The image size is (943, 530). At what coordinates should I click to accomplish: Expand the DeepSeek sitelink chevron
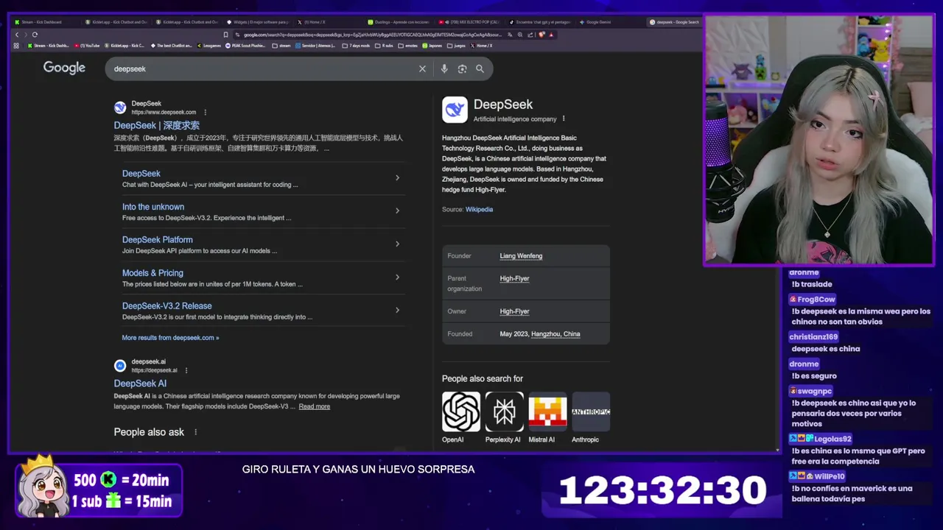pos(397,177)
